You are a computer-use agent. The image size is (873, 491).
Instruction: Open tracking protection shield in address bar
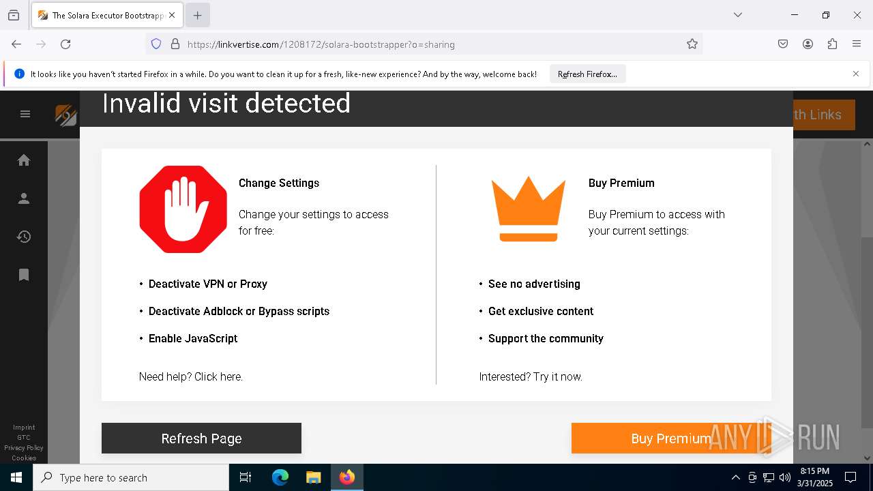tap(156, 44)
